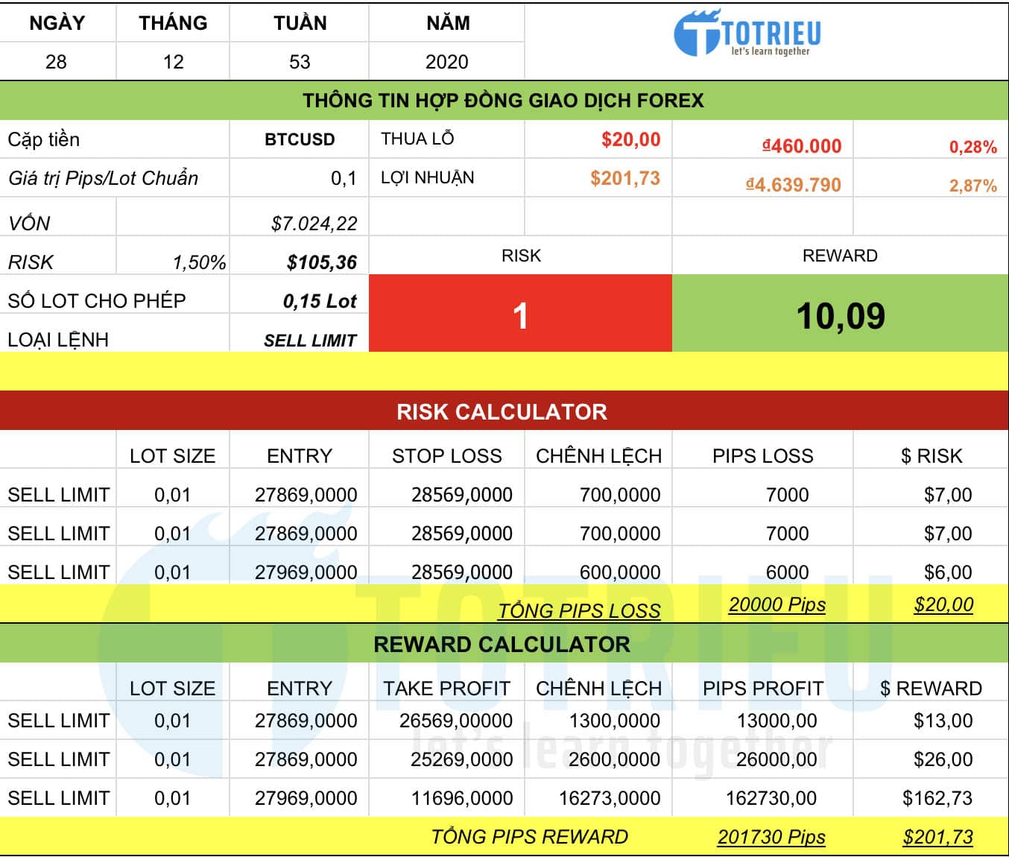Select the BTCUSD currency pair cell

[300, 139]
